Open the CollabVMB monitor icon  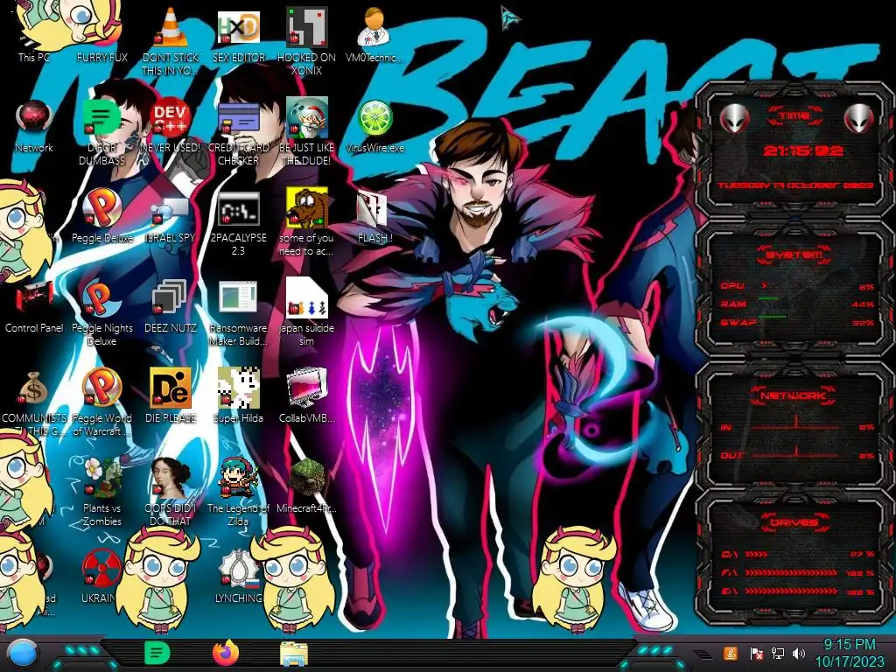(306, 388)
